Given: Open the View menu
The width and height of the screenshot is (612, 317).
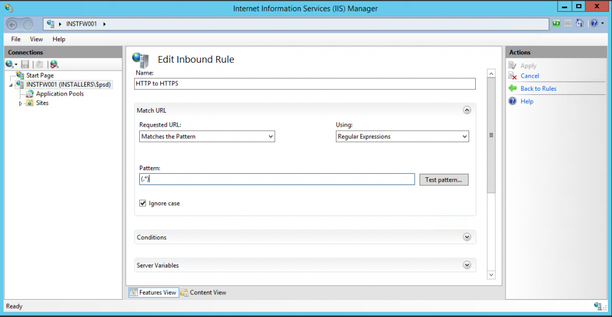Looking at the screenshot, I should (36, 39).
